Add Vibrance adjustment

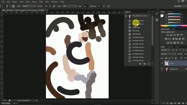point(181,35)
